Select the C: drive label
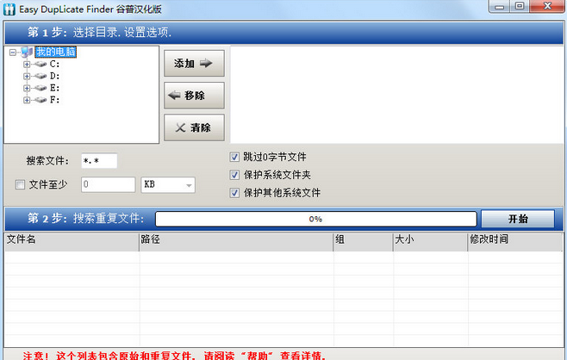The image size is (567, 360). point(54,64)
